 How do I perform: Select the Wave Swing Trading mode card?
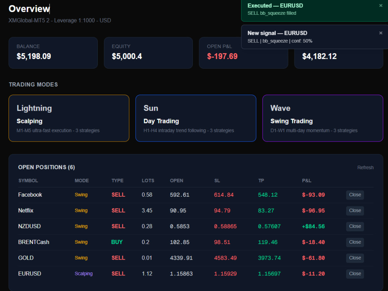pyautogui.click(x=323, y=118)
